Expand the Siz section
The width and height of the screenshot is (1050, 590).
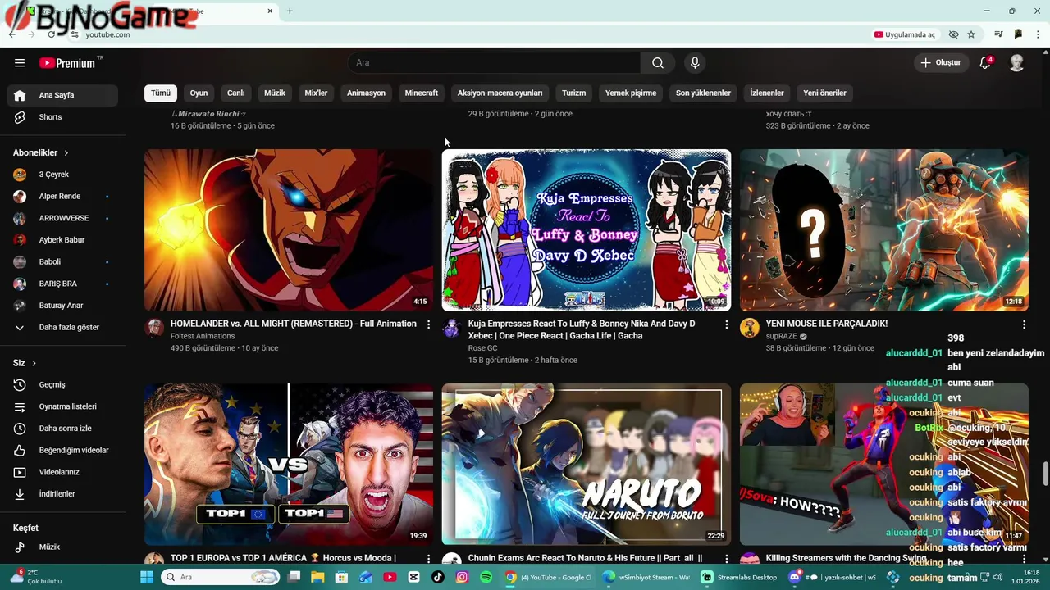click(x=25, y=363)
